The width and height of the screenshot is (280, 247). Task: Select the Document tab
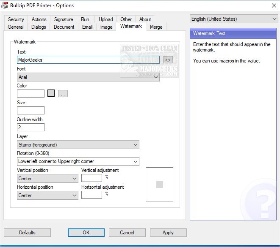click(64, 27)
